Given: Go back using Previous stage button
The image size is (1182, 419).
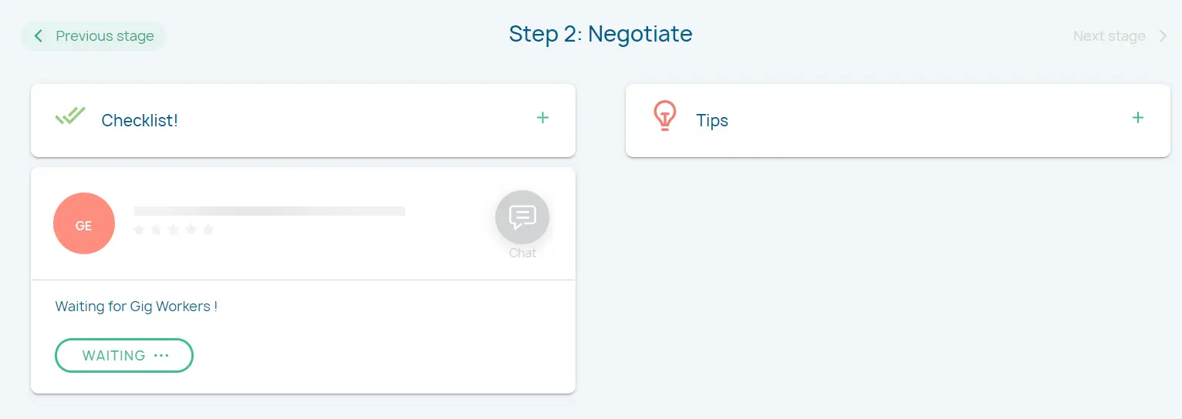Looking at the screenshot, I should click(x=93, y=36).
